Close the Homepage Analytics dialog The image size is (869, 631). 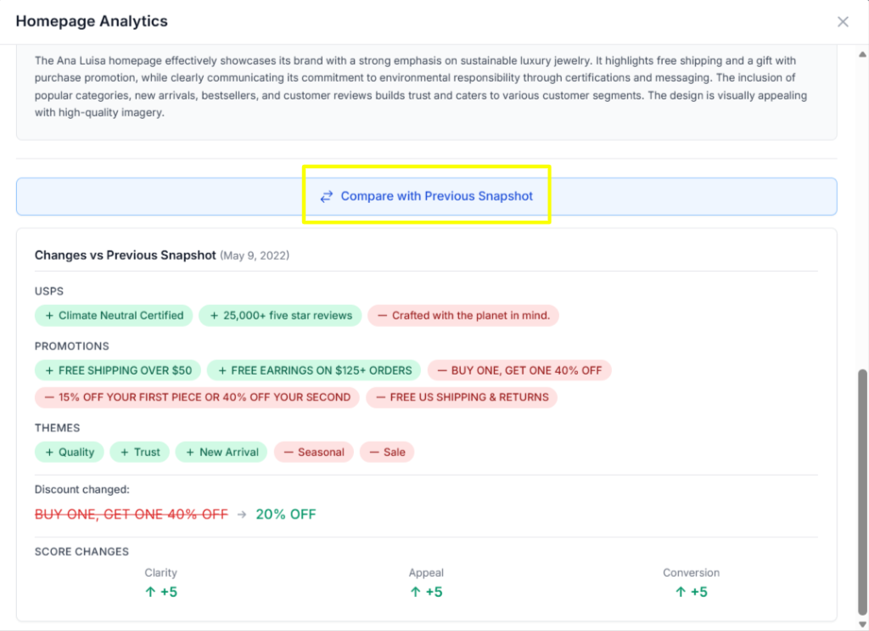coord(843,21)
